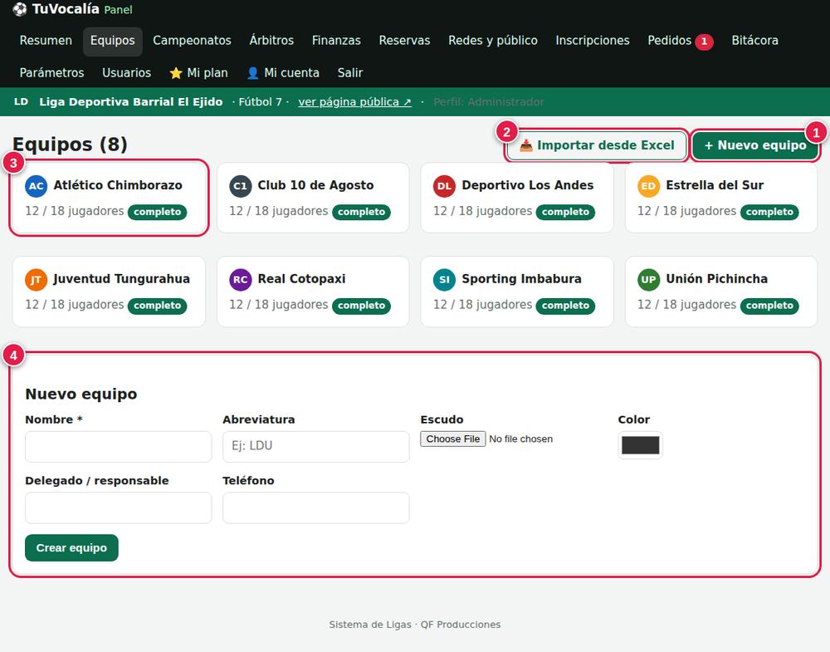
Task: Open the Bitácora log section
Action: 754,41
